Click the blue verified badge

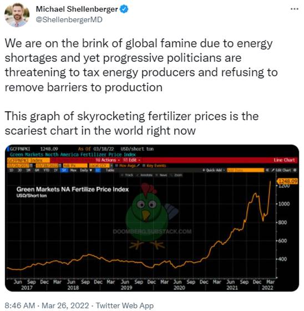point(124,9)
